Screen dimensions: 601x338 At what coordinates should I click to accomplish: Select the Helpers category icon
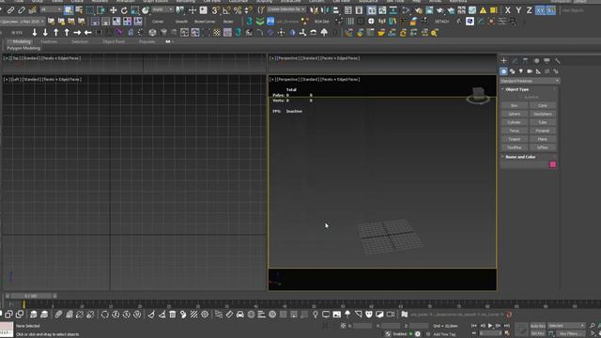coord(538,71)
